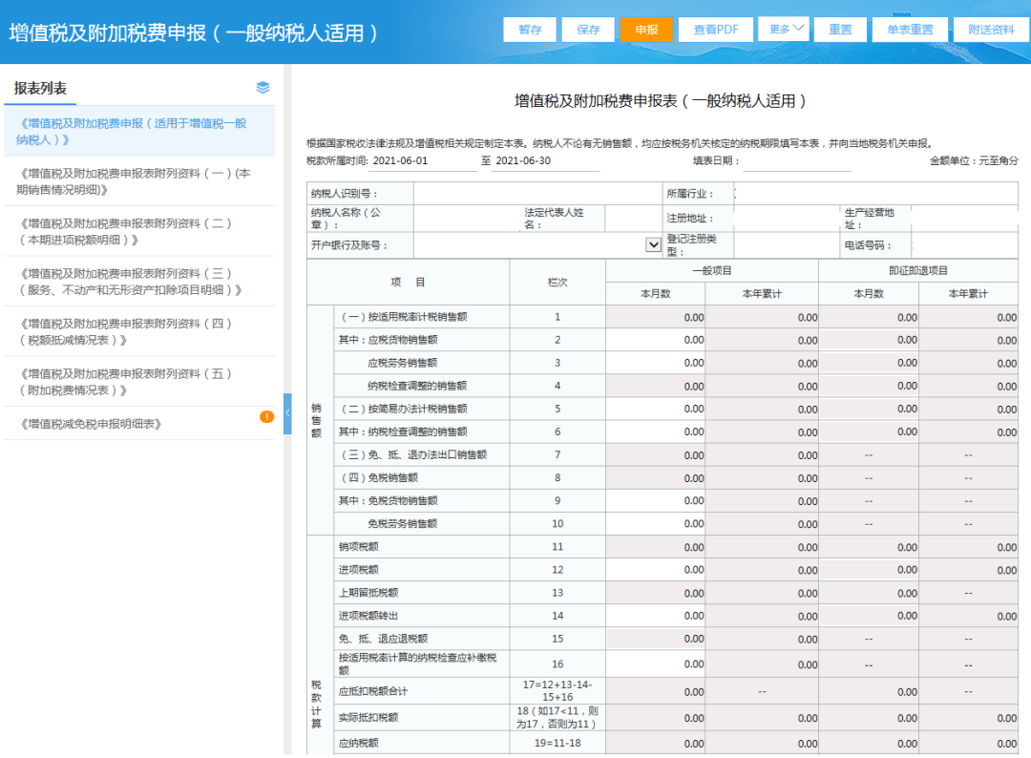Open 增值税减免税申报明细表
1031x758 pixels.
(139, 424)
